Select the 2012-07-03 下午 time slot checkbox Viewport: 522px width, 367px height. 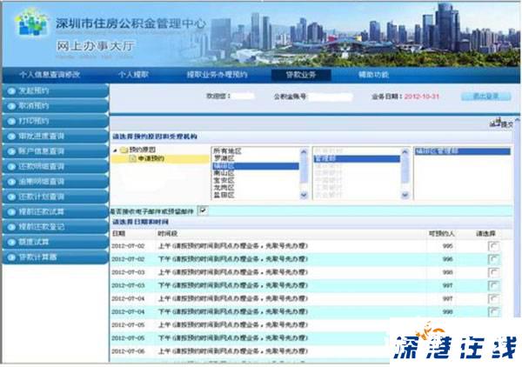pos(494,285)
